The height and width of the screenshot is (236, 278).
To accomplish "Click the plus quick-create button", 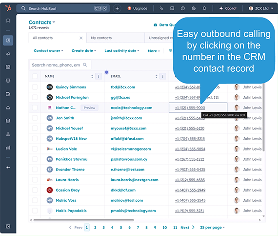I will (117, 8).
